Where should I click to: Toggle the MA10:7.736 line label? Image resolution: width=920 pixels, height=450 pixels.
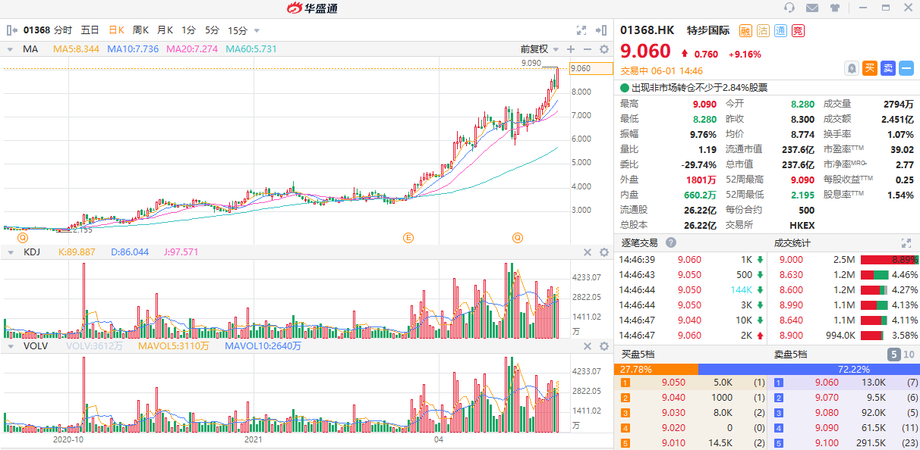[x=133, y=49]
